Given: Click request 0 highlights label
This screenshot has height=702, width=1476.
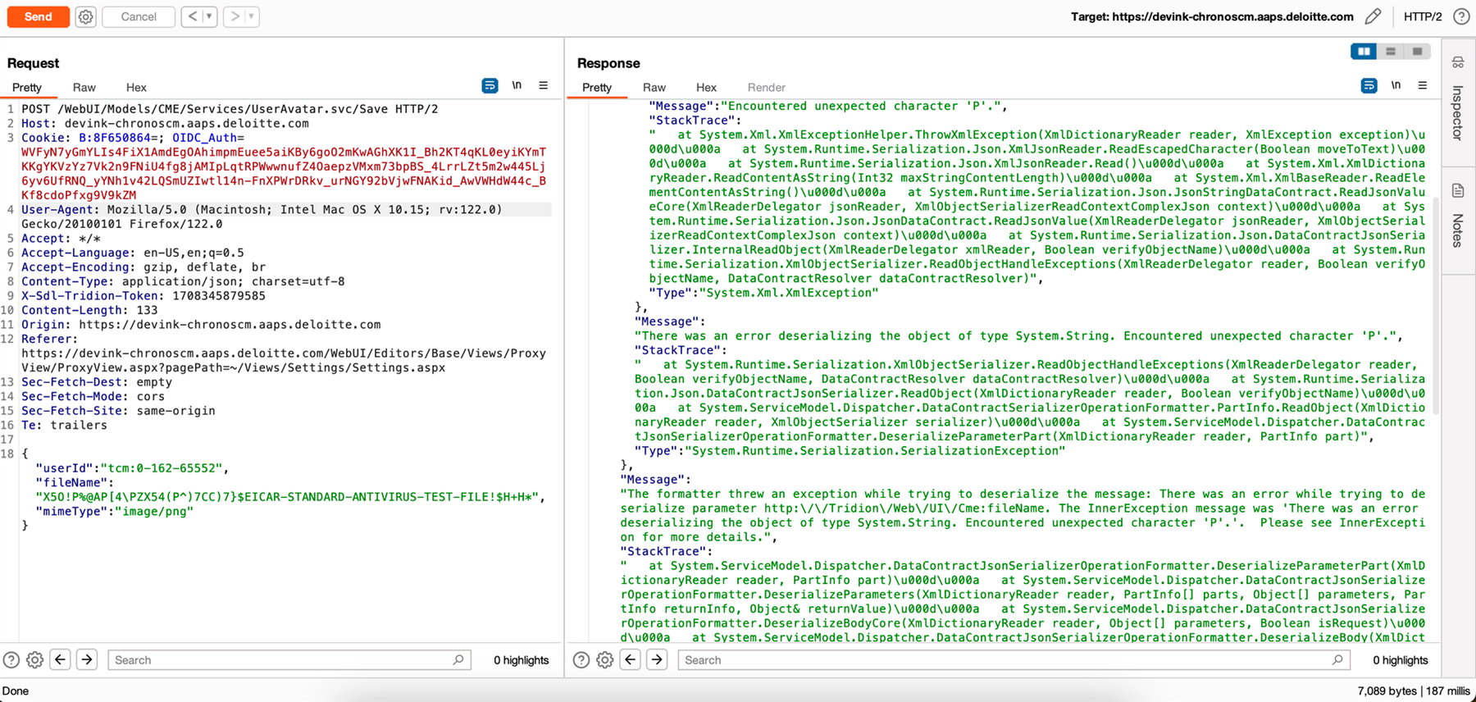Looking at the screenshot, I should click(x=521, y=660).
